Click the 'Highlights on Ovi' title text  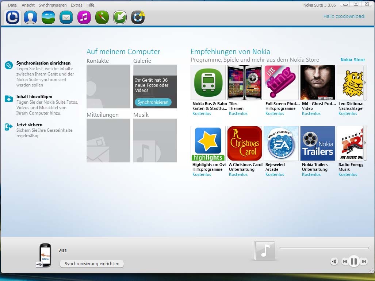coord(209,165)
